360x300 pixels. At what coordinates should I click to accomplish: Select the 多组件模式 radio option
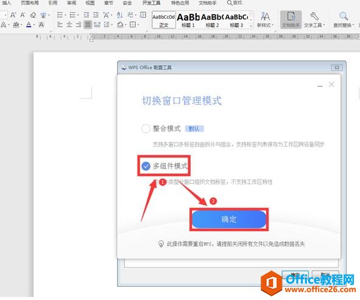(146, 166)
